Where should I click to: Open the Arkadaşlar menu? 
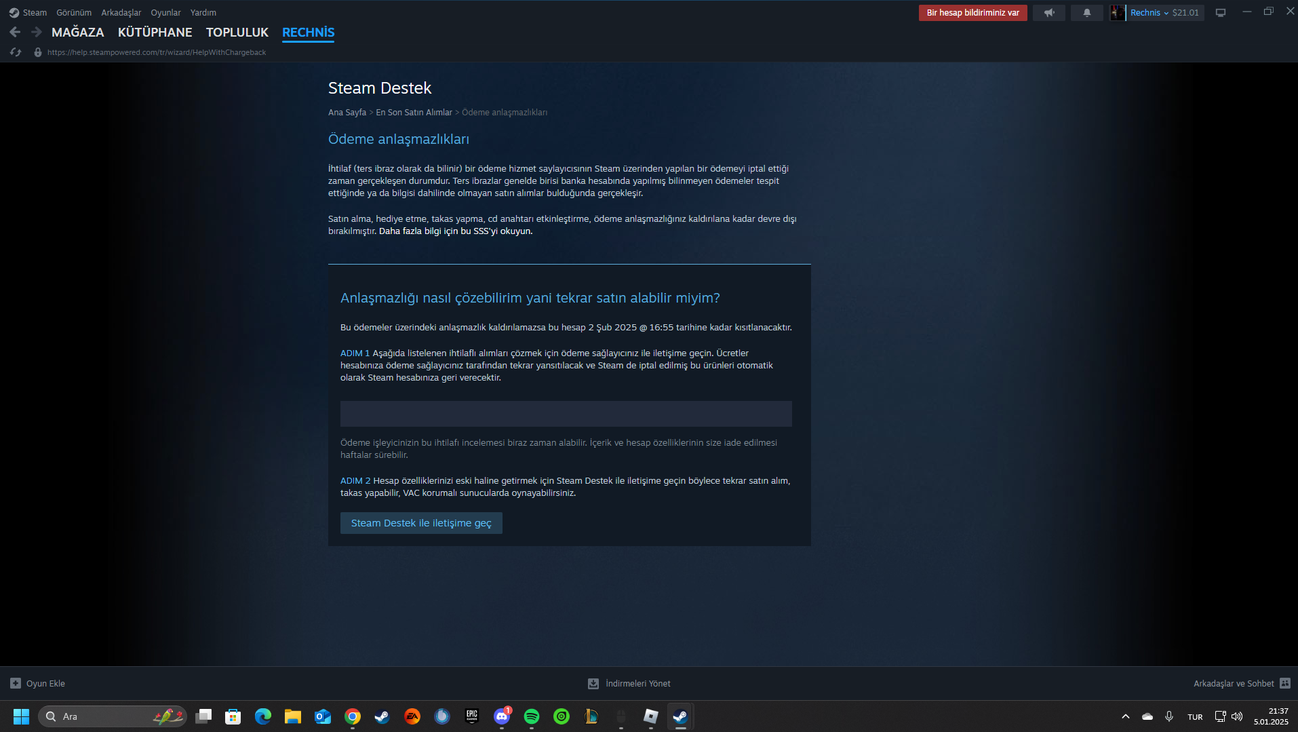click(121, 13)
